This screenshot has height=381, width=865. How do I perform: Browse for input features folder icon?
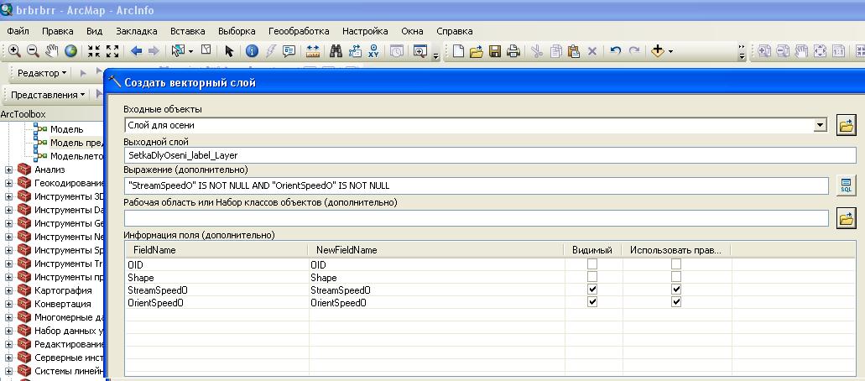(x=846, y=126)
